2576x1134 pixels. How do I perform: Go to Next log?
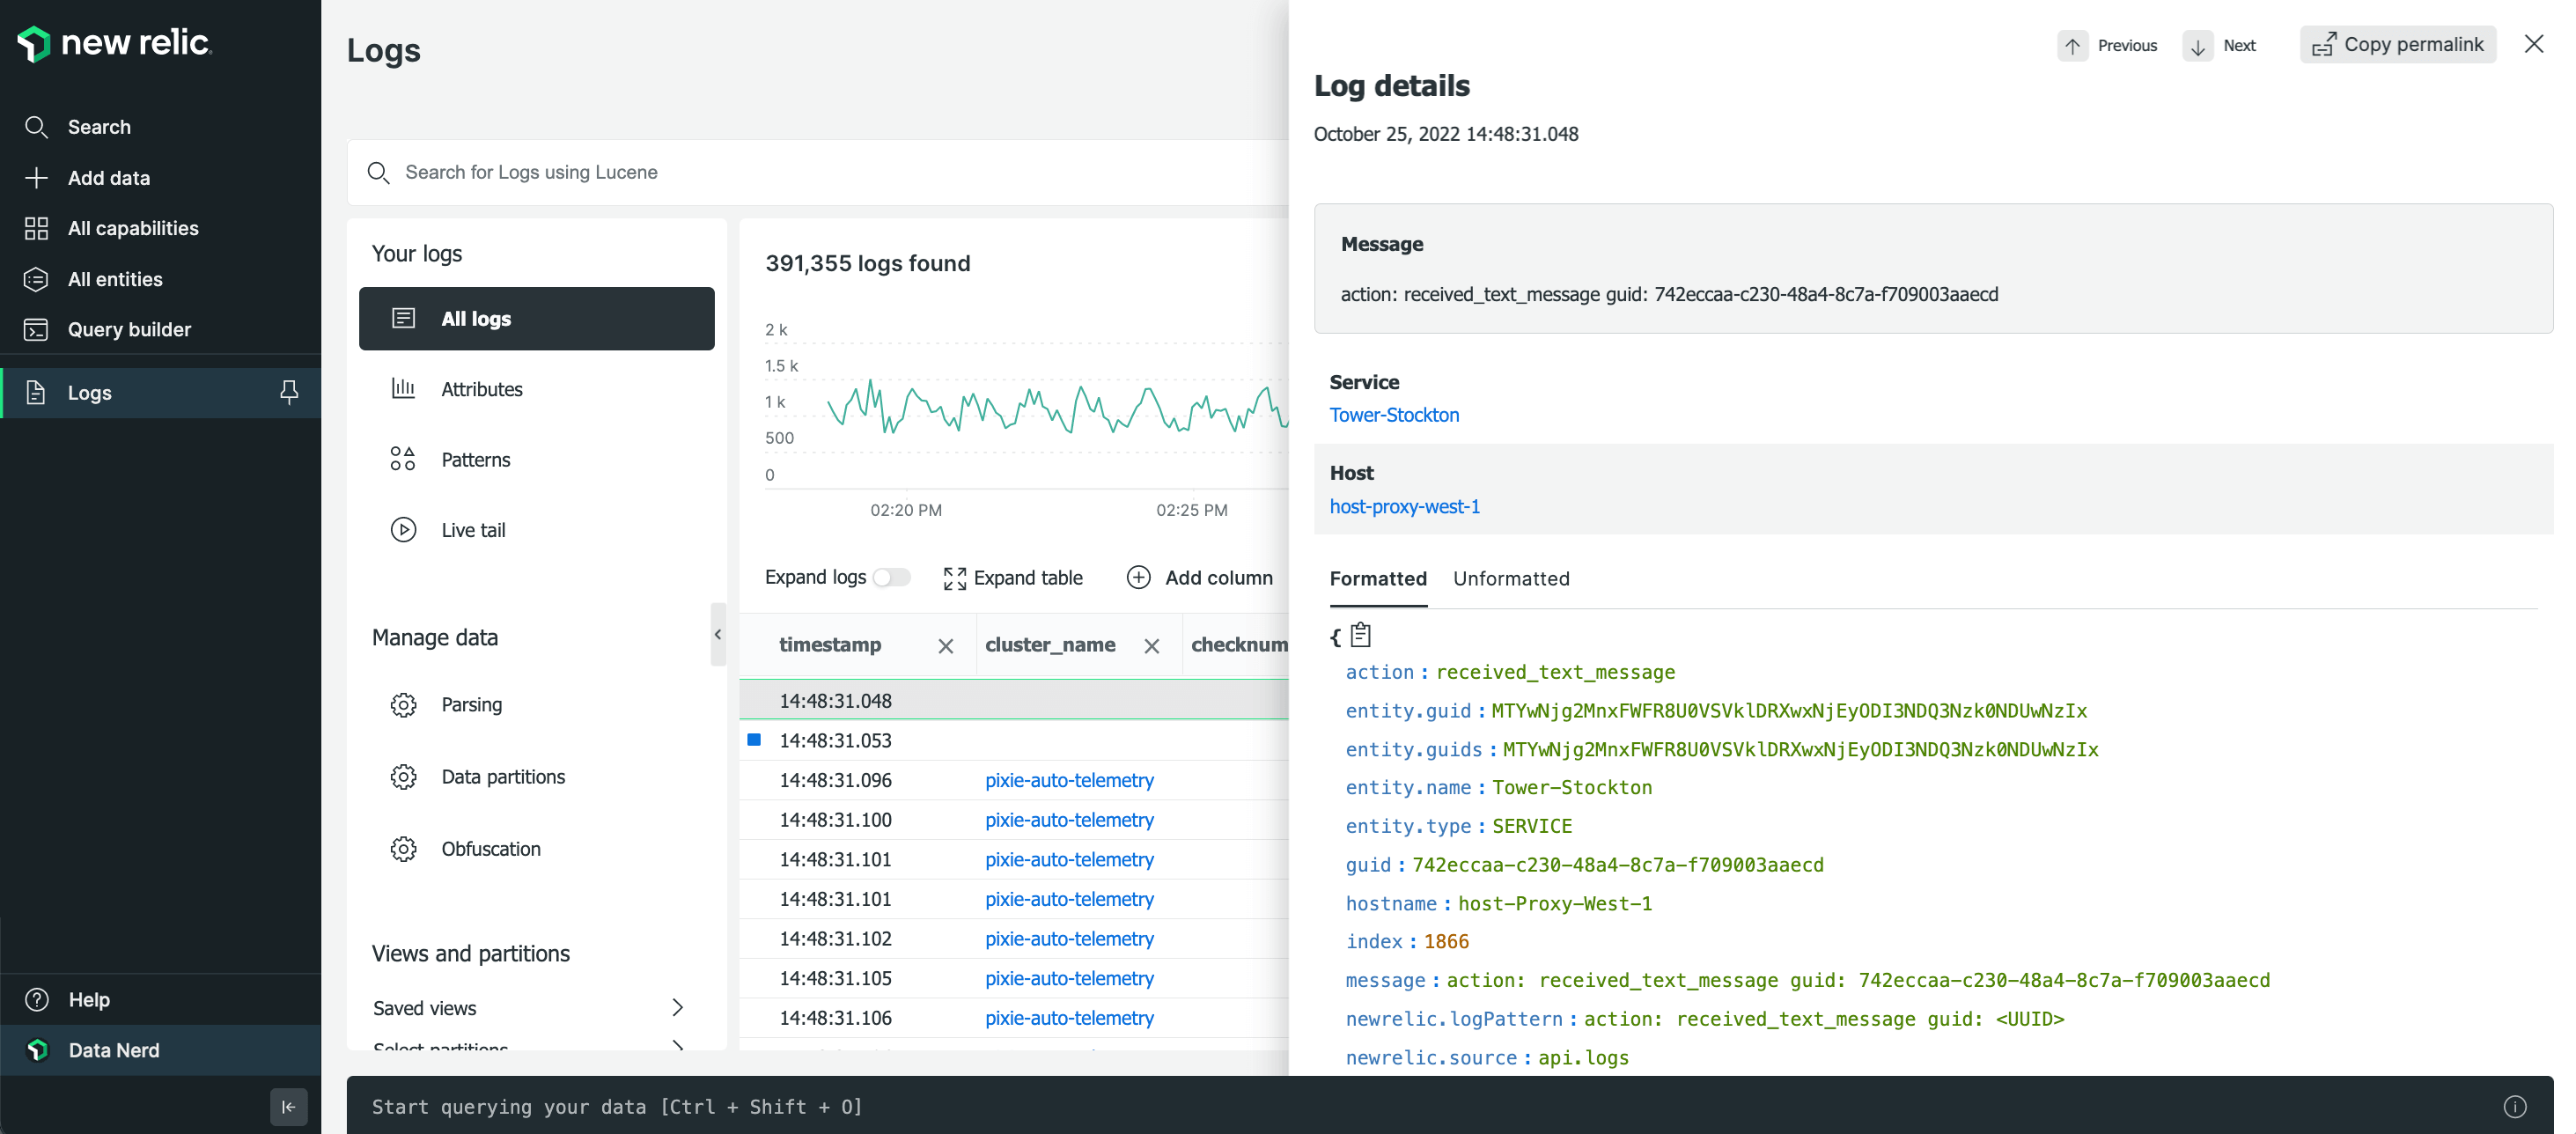pyautogui.click(x=2220, y=45)
